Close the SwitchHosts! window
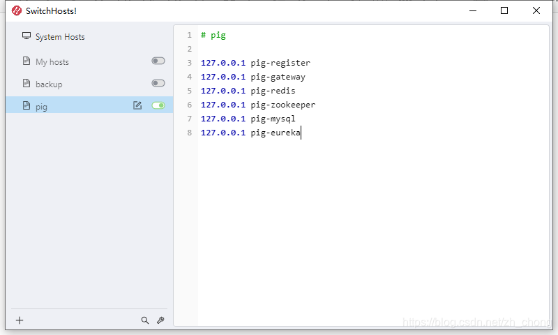Image resolution: width=558 pixels, height=335 pixels. [x=536, y=10]
